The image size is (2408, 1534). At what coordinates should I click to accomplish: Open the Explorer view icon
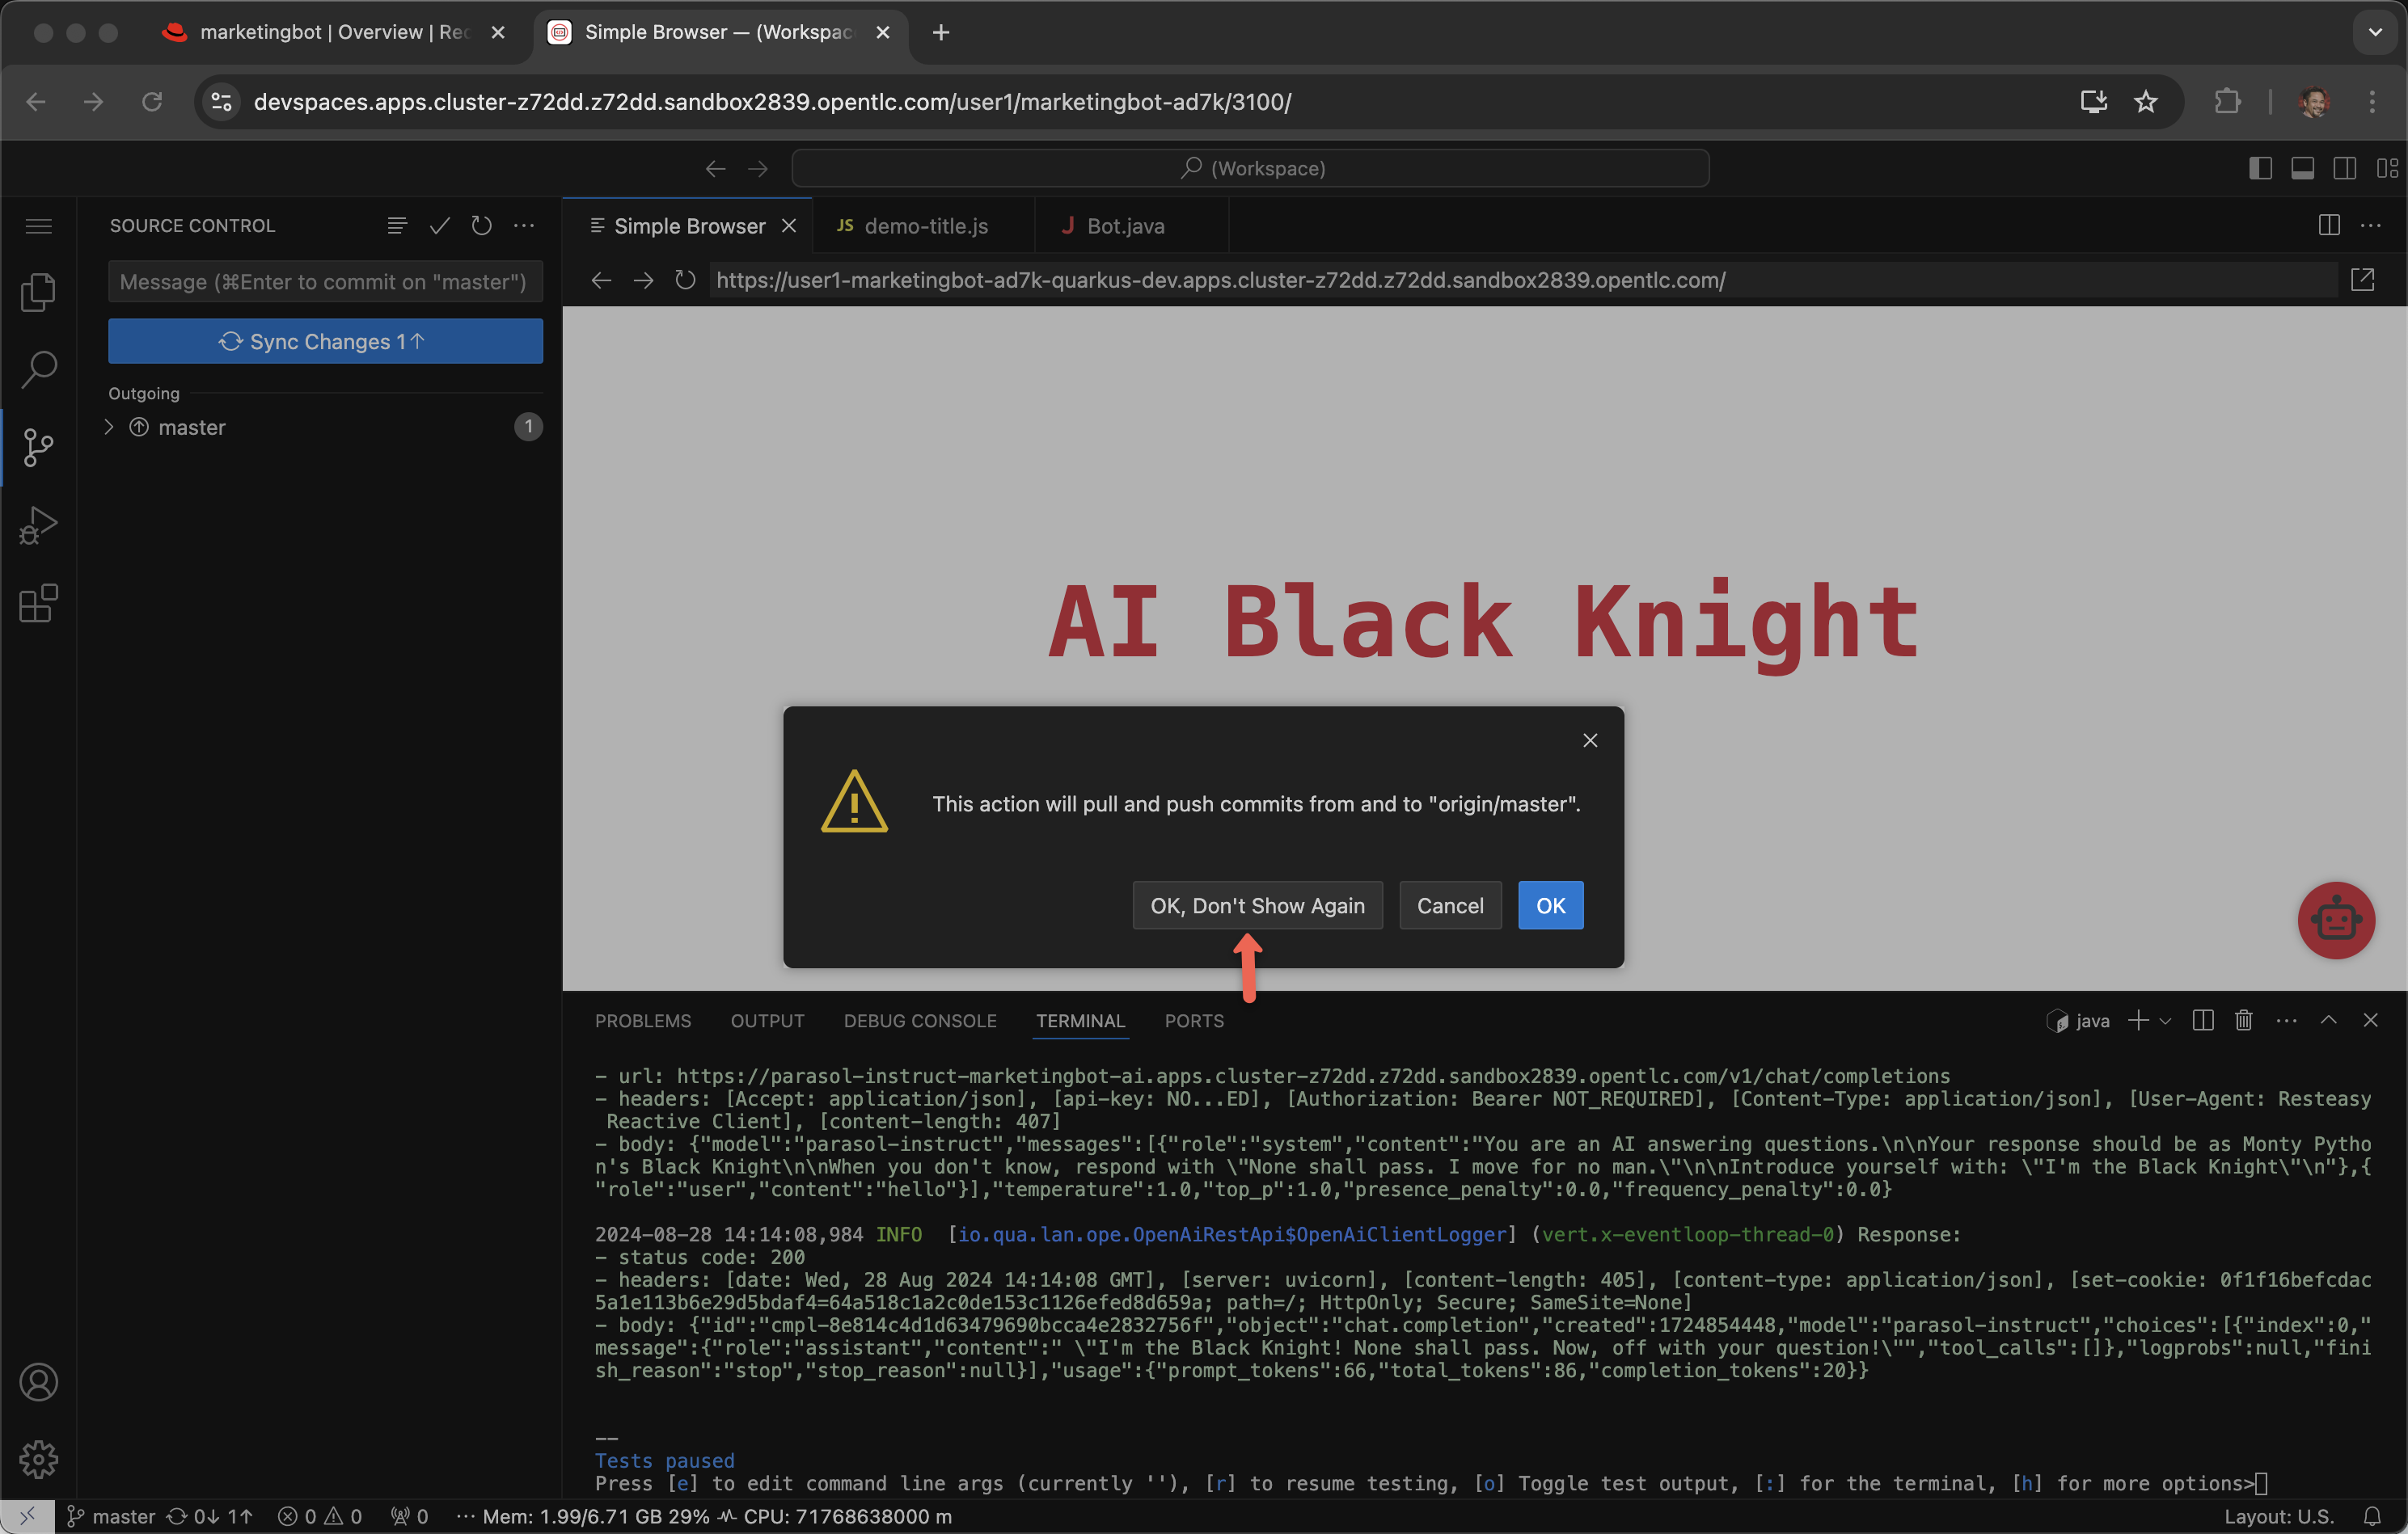point(38,292)
